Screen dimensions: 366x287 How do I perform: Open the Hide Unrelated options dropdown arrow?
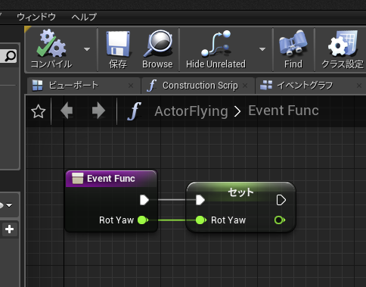262,49
